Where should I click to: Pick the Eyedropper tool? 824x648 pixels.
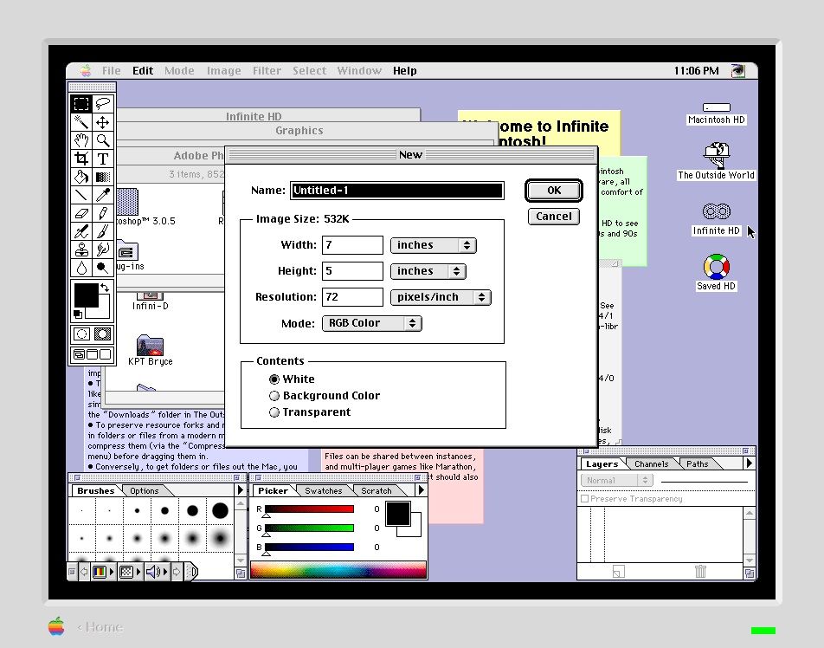click(104, 195)
